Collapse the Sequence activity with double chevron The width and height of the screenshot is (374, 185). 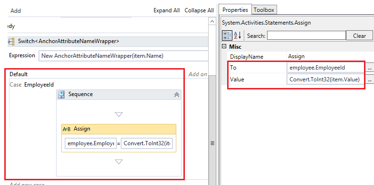tap(177, 95)
